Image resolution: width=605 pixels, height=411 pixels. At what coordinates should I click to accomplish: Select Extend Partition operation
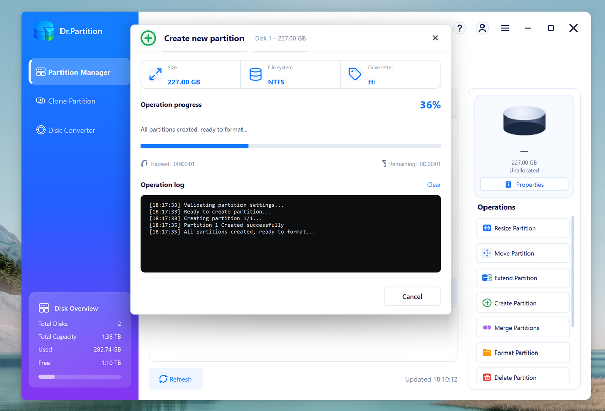click(523, 278)
